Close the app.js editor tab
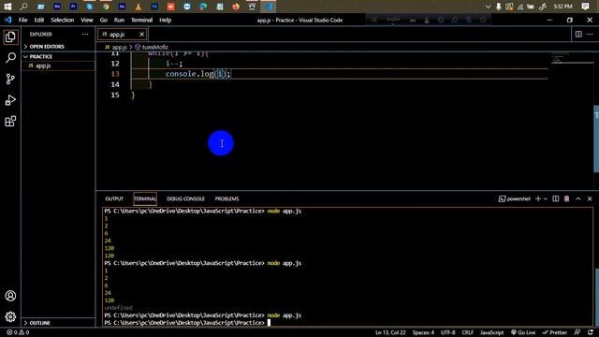 coord(141,35)
